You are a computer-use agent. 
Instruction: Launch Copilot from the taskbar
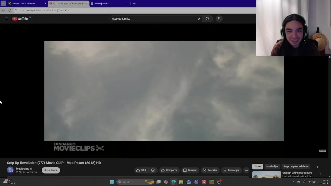click(166, 182)
